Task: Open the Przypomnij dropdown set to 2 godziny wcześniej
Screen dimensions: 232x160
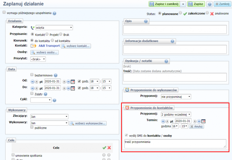Action: (176, 114)
